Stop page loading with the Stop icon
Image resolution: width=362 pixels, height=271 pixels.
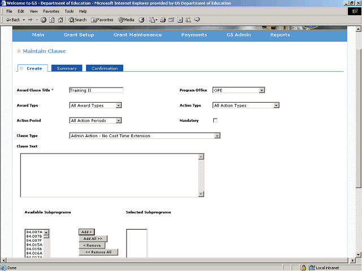tap(44, 20)
